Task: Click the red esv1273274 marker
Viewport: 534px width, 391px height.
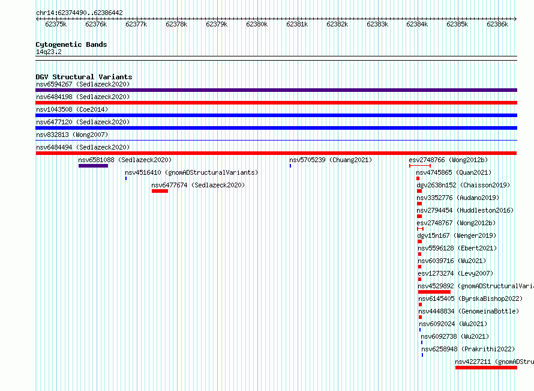Action: coord(419,279)
